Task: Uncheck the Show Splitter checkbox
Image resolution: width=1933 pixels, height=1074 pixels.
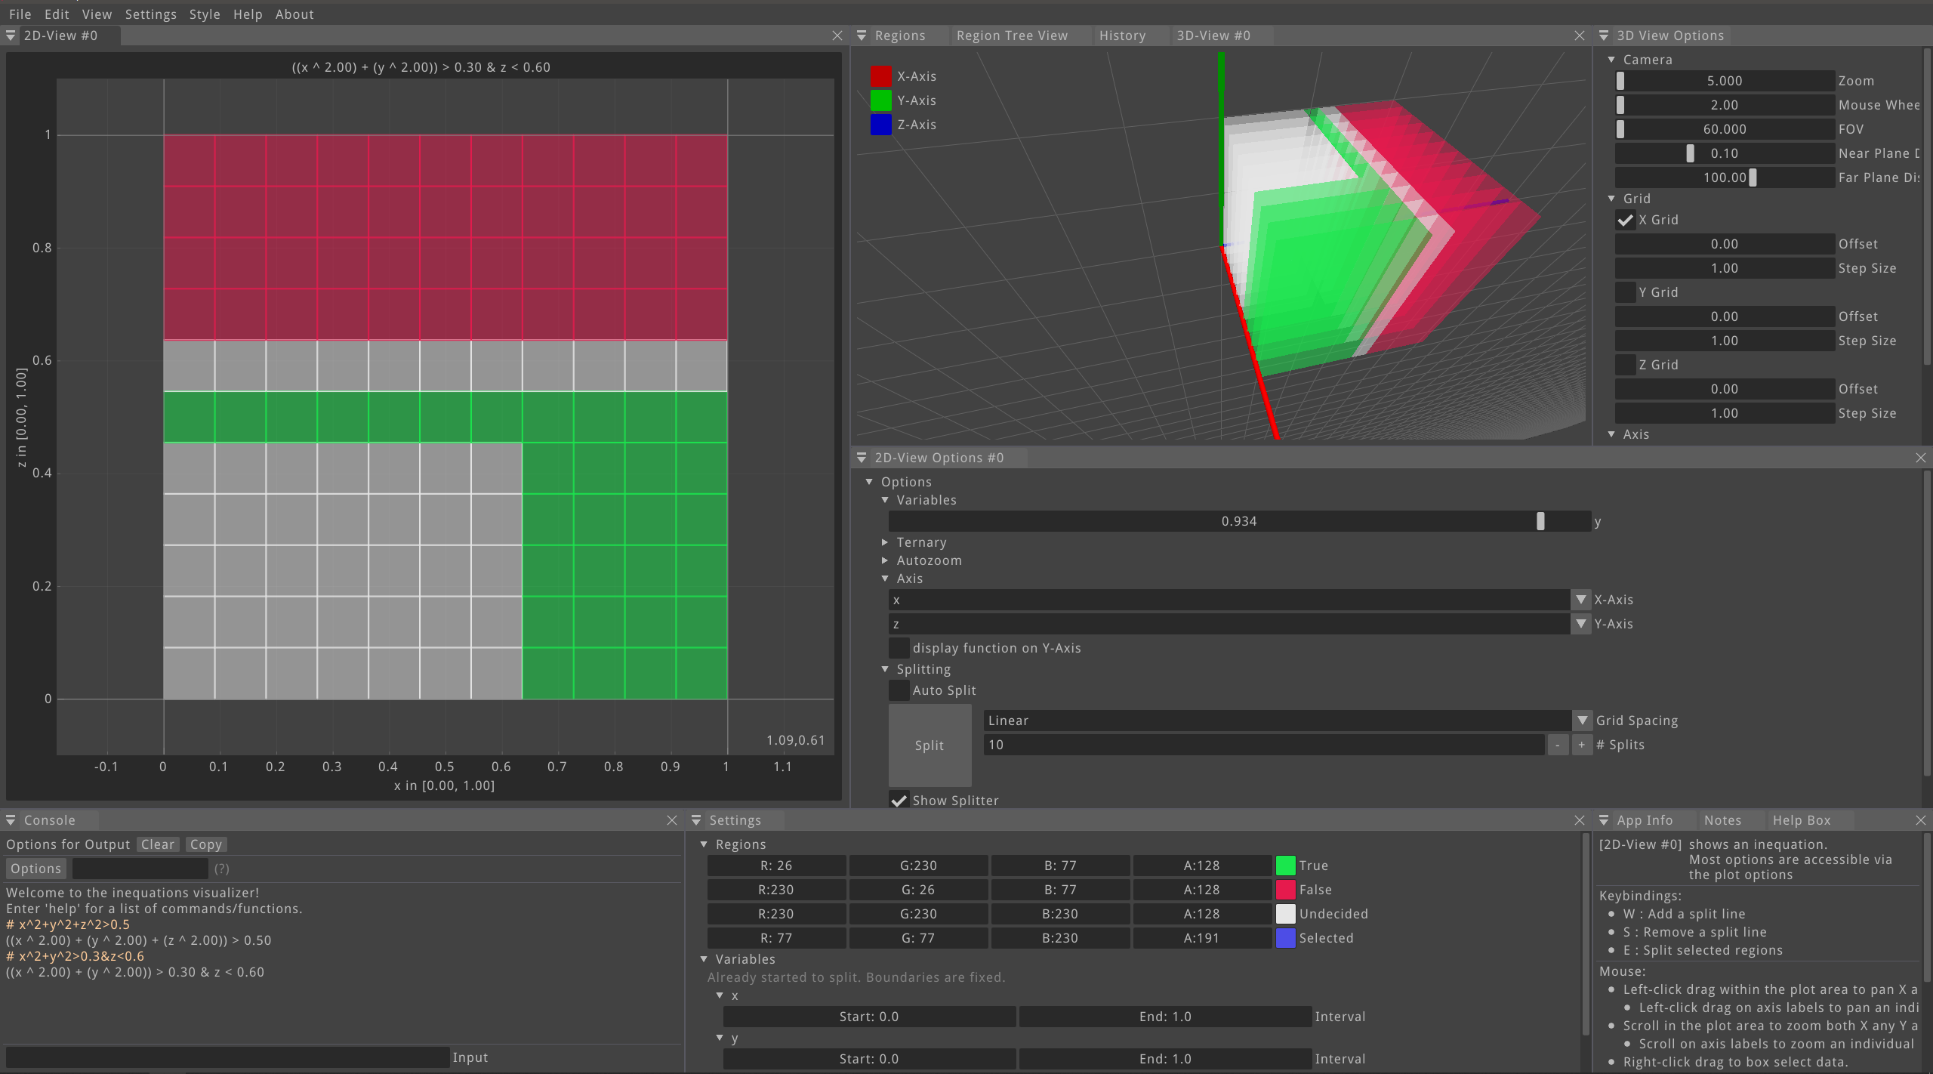Action: click(899, 801)
